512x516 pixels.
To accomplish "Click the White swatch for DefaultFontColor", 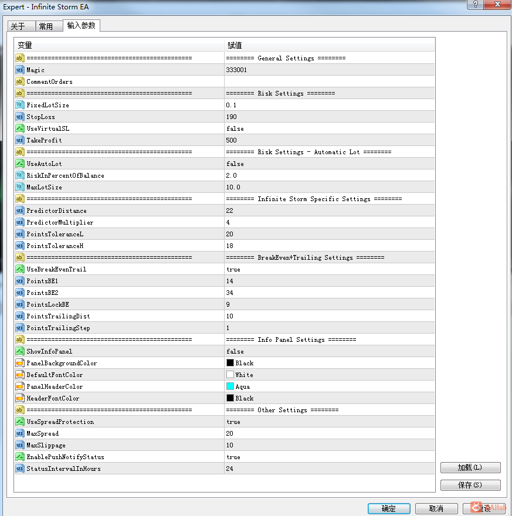I will click(x=230, y=375).
